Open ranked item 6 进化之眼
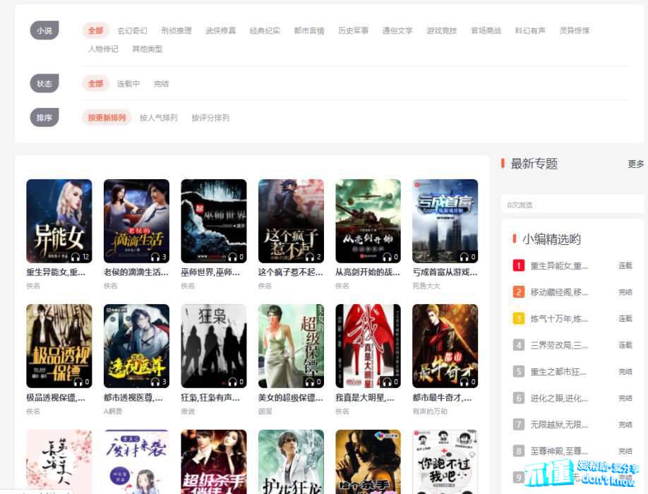The height and width of the screenshot is (494, 648). (559, 398)
